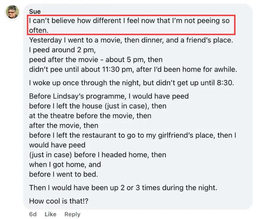Click the 'after the movie, then' line

click(64, 126)
